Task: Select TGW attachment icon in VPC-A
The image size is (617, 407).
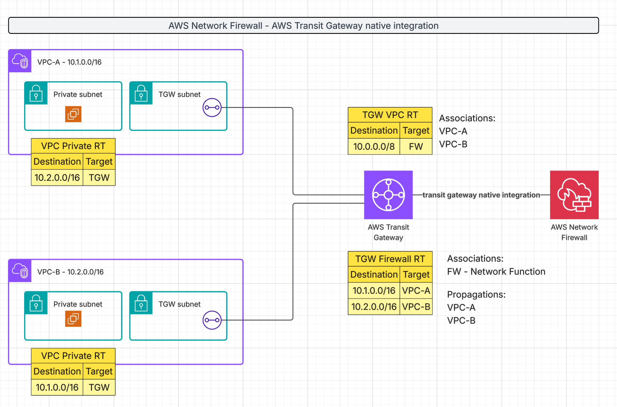Action: point(212,108)
